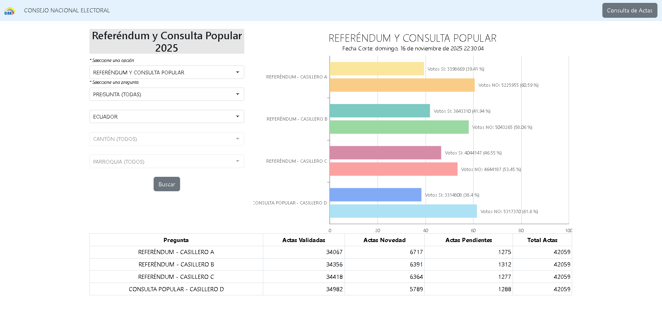Image resolution: width=662 pixels, height=316 pixels.
Task: Expand the Referéndum y Consulta Popular dropdown
Action: tap(166, 72)
